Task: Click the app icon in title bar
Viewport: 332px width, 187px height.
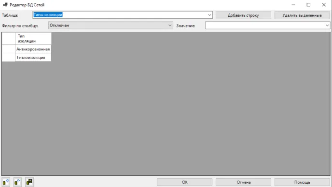Action: (x=5, y=5)
